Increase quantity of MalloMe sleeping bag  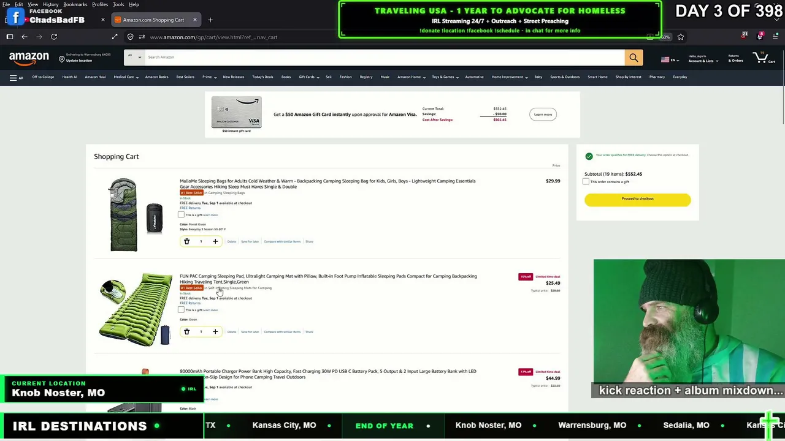click(215, 241)
